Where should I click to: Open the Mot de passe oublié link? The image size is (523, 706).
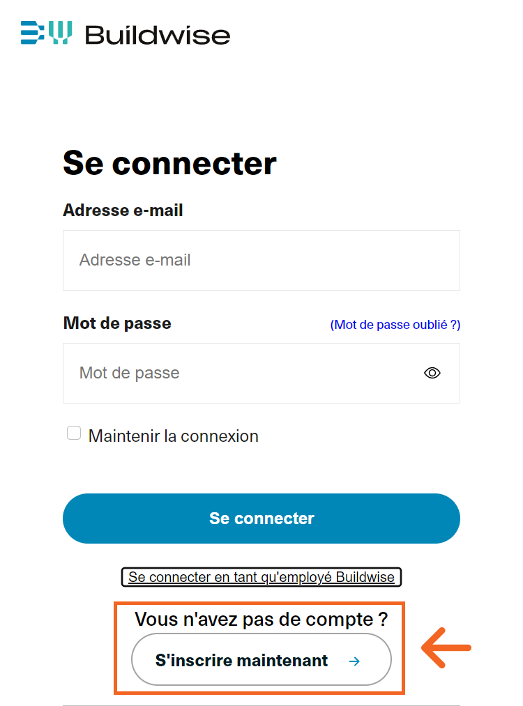point(395,325)
